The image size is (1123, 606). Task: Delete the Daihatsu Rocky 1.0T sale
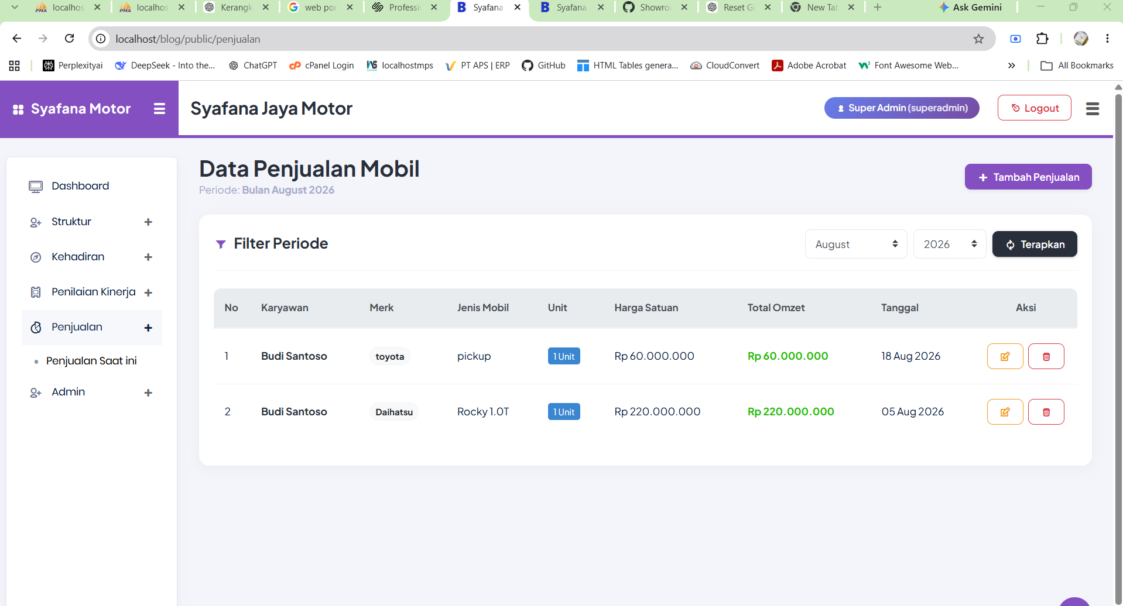click(1046, 412)
